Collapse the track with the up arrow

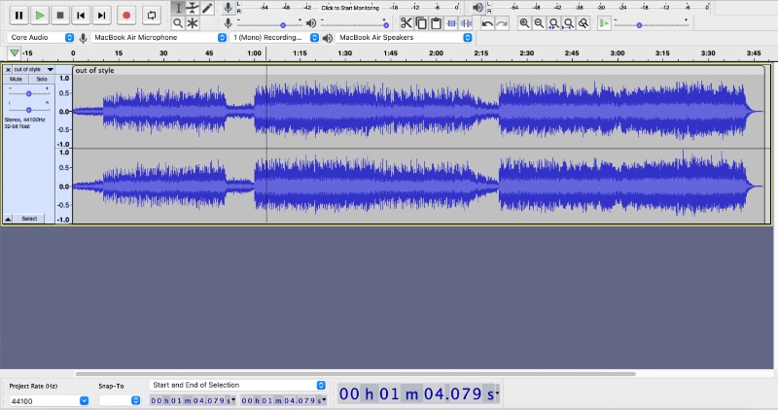pos(8,219)
